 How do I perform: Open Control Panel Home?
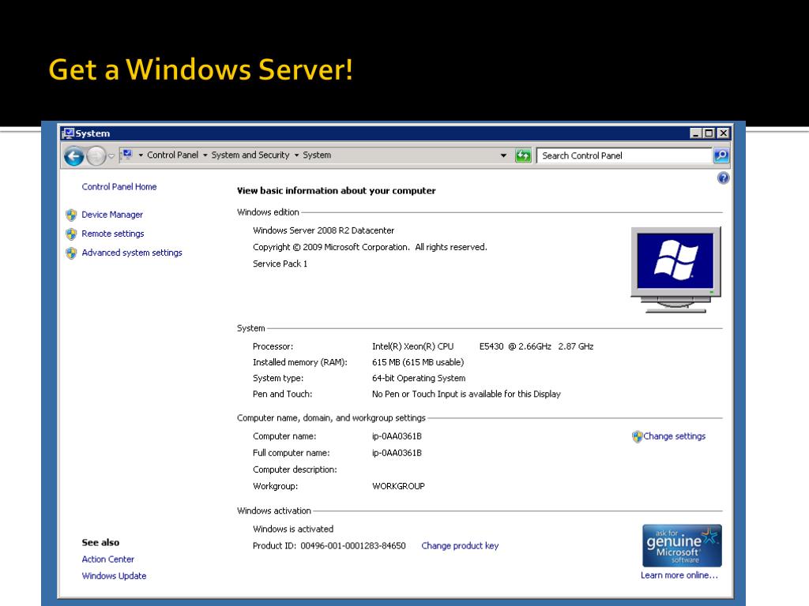pos(119,186)
